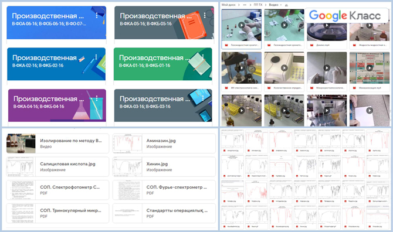393x232 pixels.
Task: Open options menu of В-ФКА-01-16 class card
Action: pyautogui.click(x=203, y=57)
